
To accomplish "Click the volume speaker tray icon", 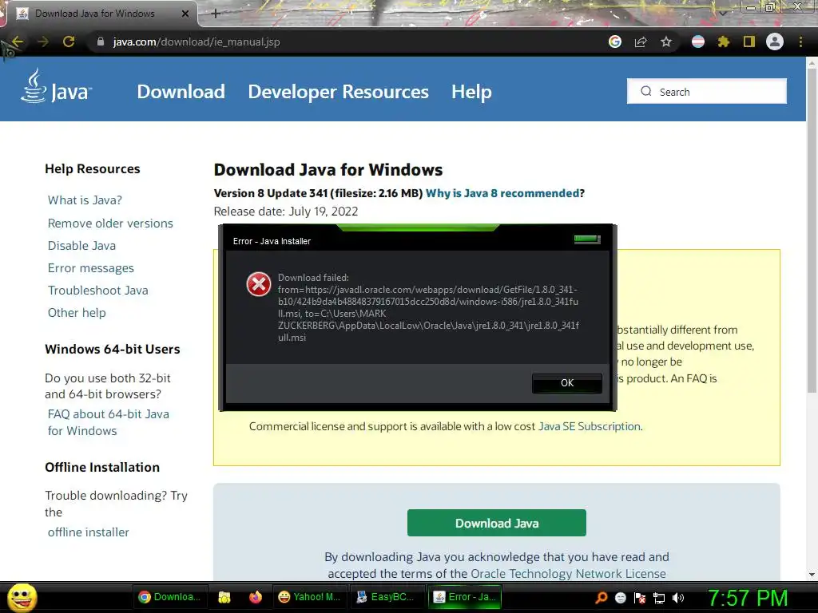I will tap(678, 598).
